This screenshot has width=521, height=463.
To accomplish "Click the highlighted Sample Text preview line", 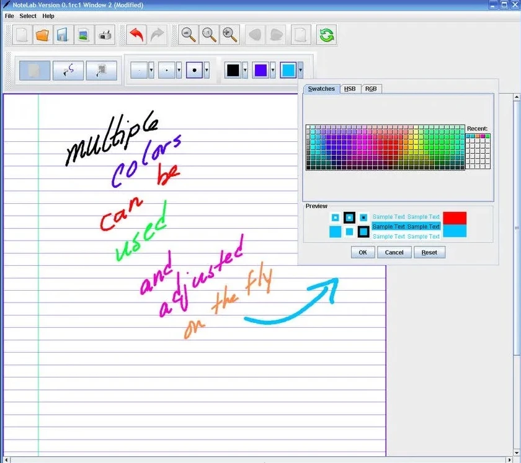I will (406, 226).
